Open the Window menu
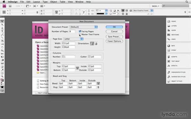Screen dimensions: 191x119 pos(79,2)
